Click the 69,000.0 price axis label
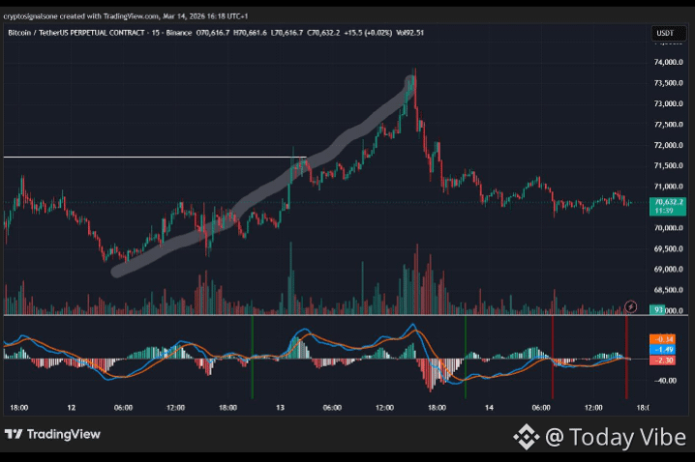695x462 pixels. click(x=669, y=269)
